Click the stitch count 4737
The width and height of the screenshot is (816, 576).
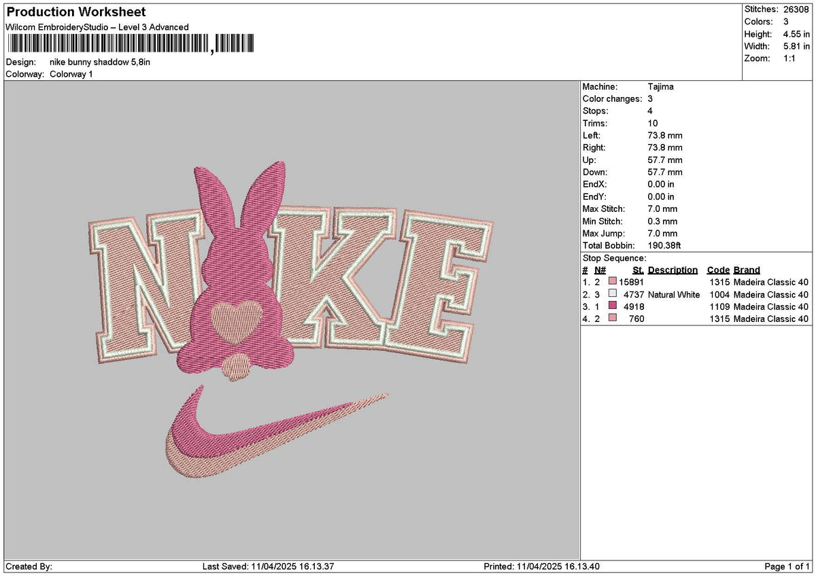pyautogui.click(x=634, y=295)
